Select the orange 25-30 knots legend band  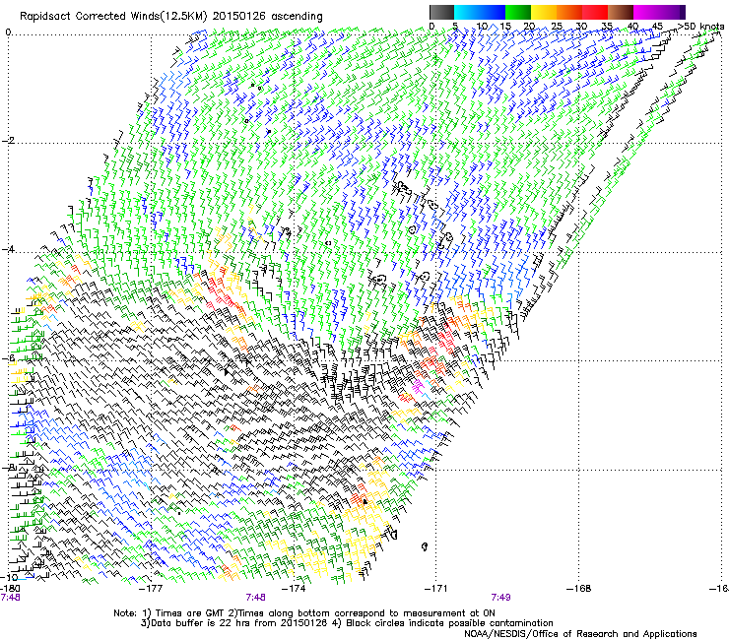coord(569,12)
